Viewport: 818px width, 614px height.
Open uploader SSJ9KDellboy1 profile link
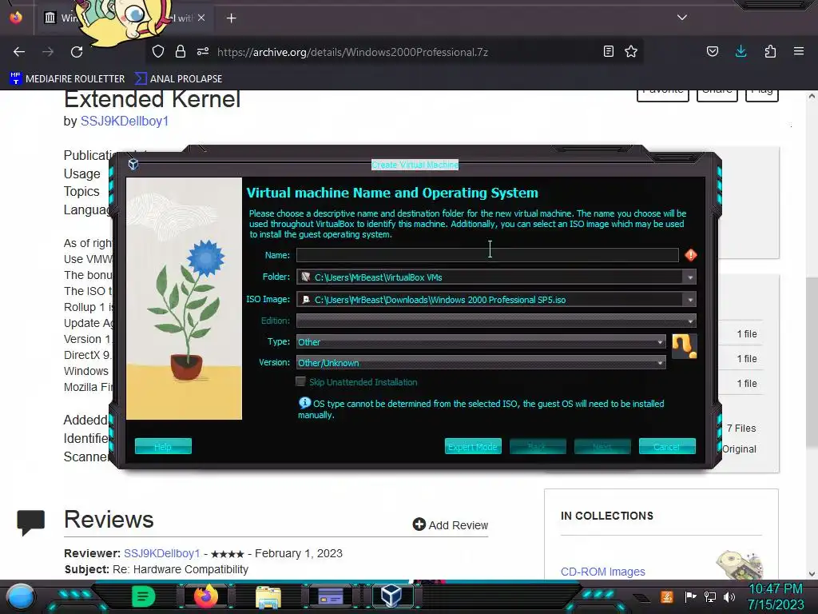coord(125,122)
